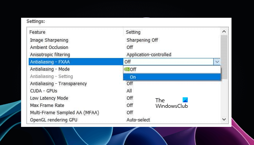Click the settings list scrollbar thumb
The height and width of the screenshot is (145, 254).
(224, 57)
